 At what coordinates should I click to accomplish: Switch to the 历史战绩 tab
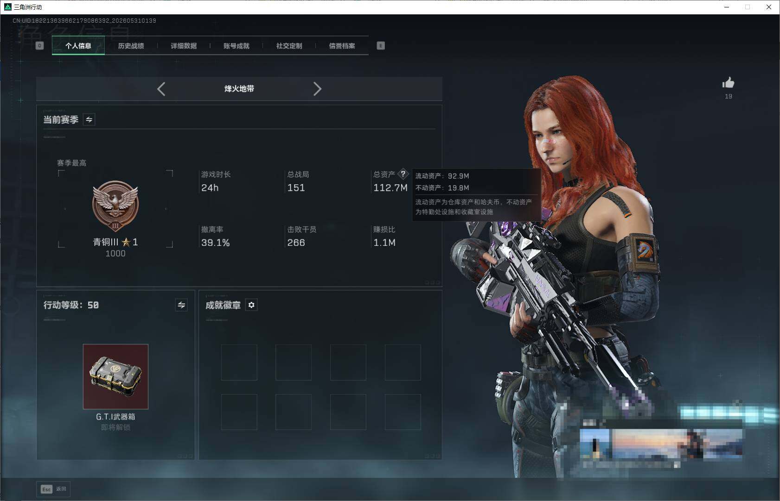131,46
